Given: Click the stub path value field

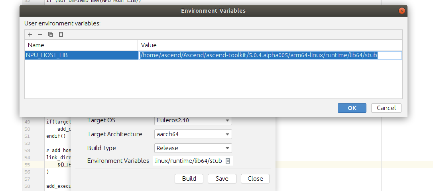Looking at the screenshot, I should [270, 55].
